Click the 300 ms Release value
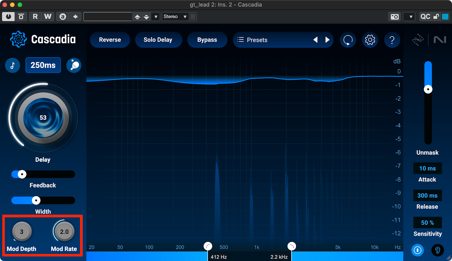This screenshot has width=452, height=261. click(427, 195)
